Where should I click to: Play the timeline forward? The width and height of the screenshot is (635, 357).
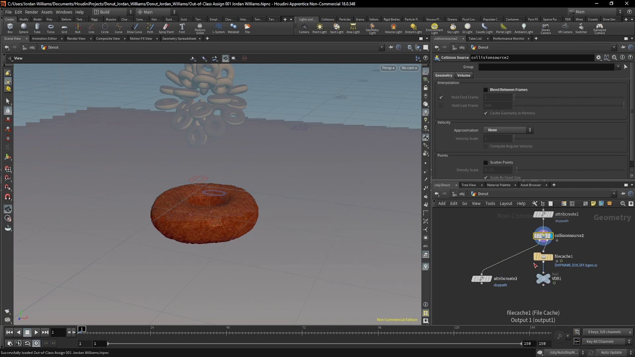[36, 332]
